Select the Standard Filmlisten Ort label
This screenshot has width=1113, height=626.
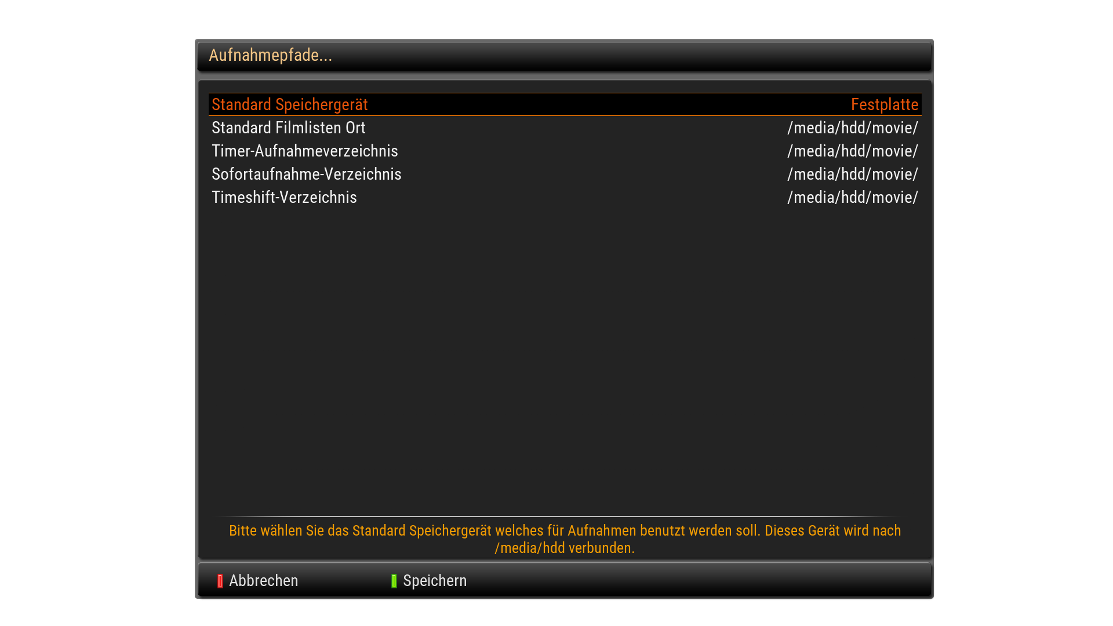click(288, 128)
